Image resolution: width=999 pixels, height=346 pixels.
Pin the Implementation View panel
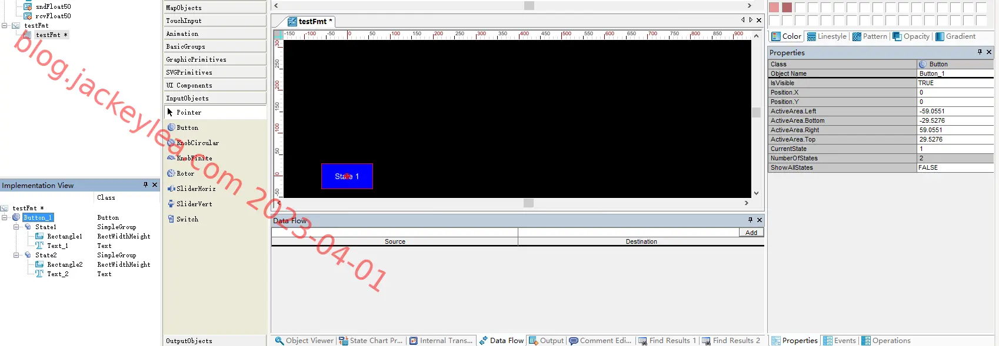[x=145, y=185]
